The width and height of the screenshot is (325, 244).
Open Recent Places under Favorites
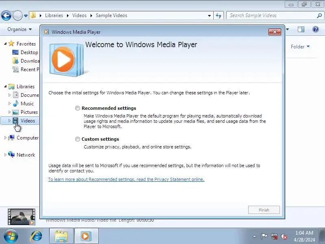point(30,69)
